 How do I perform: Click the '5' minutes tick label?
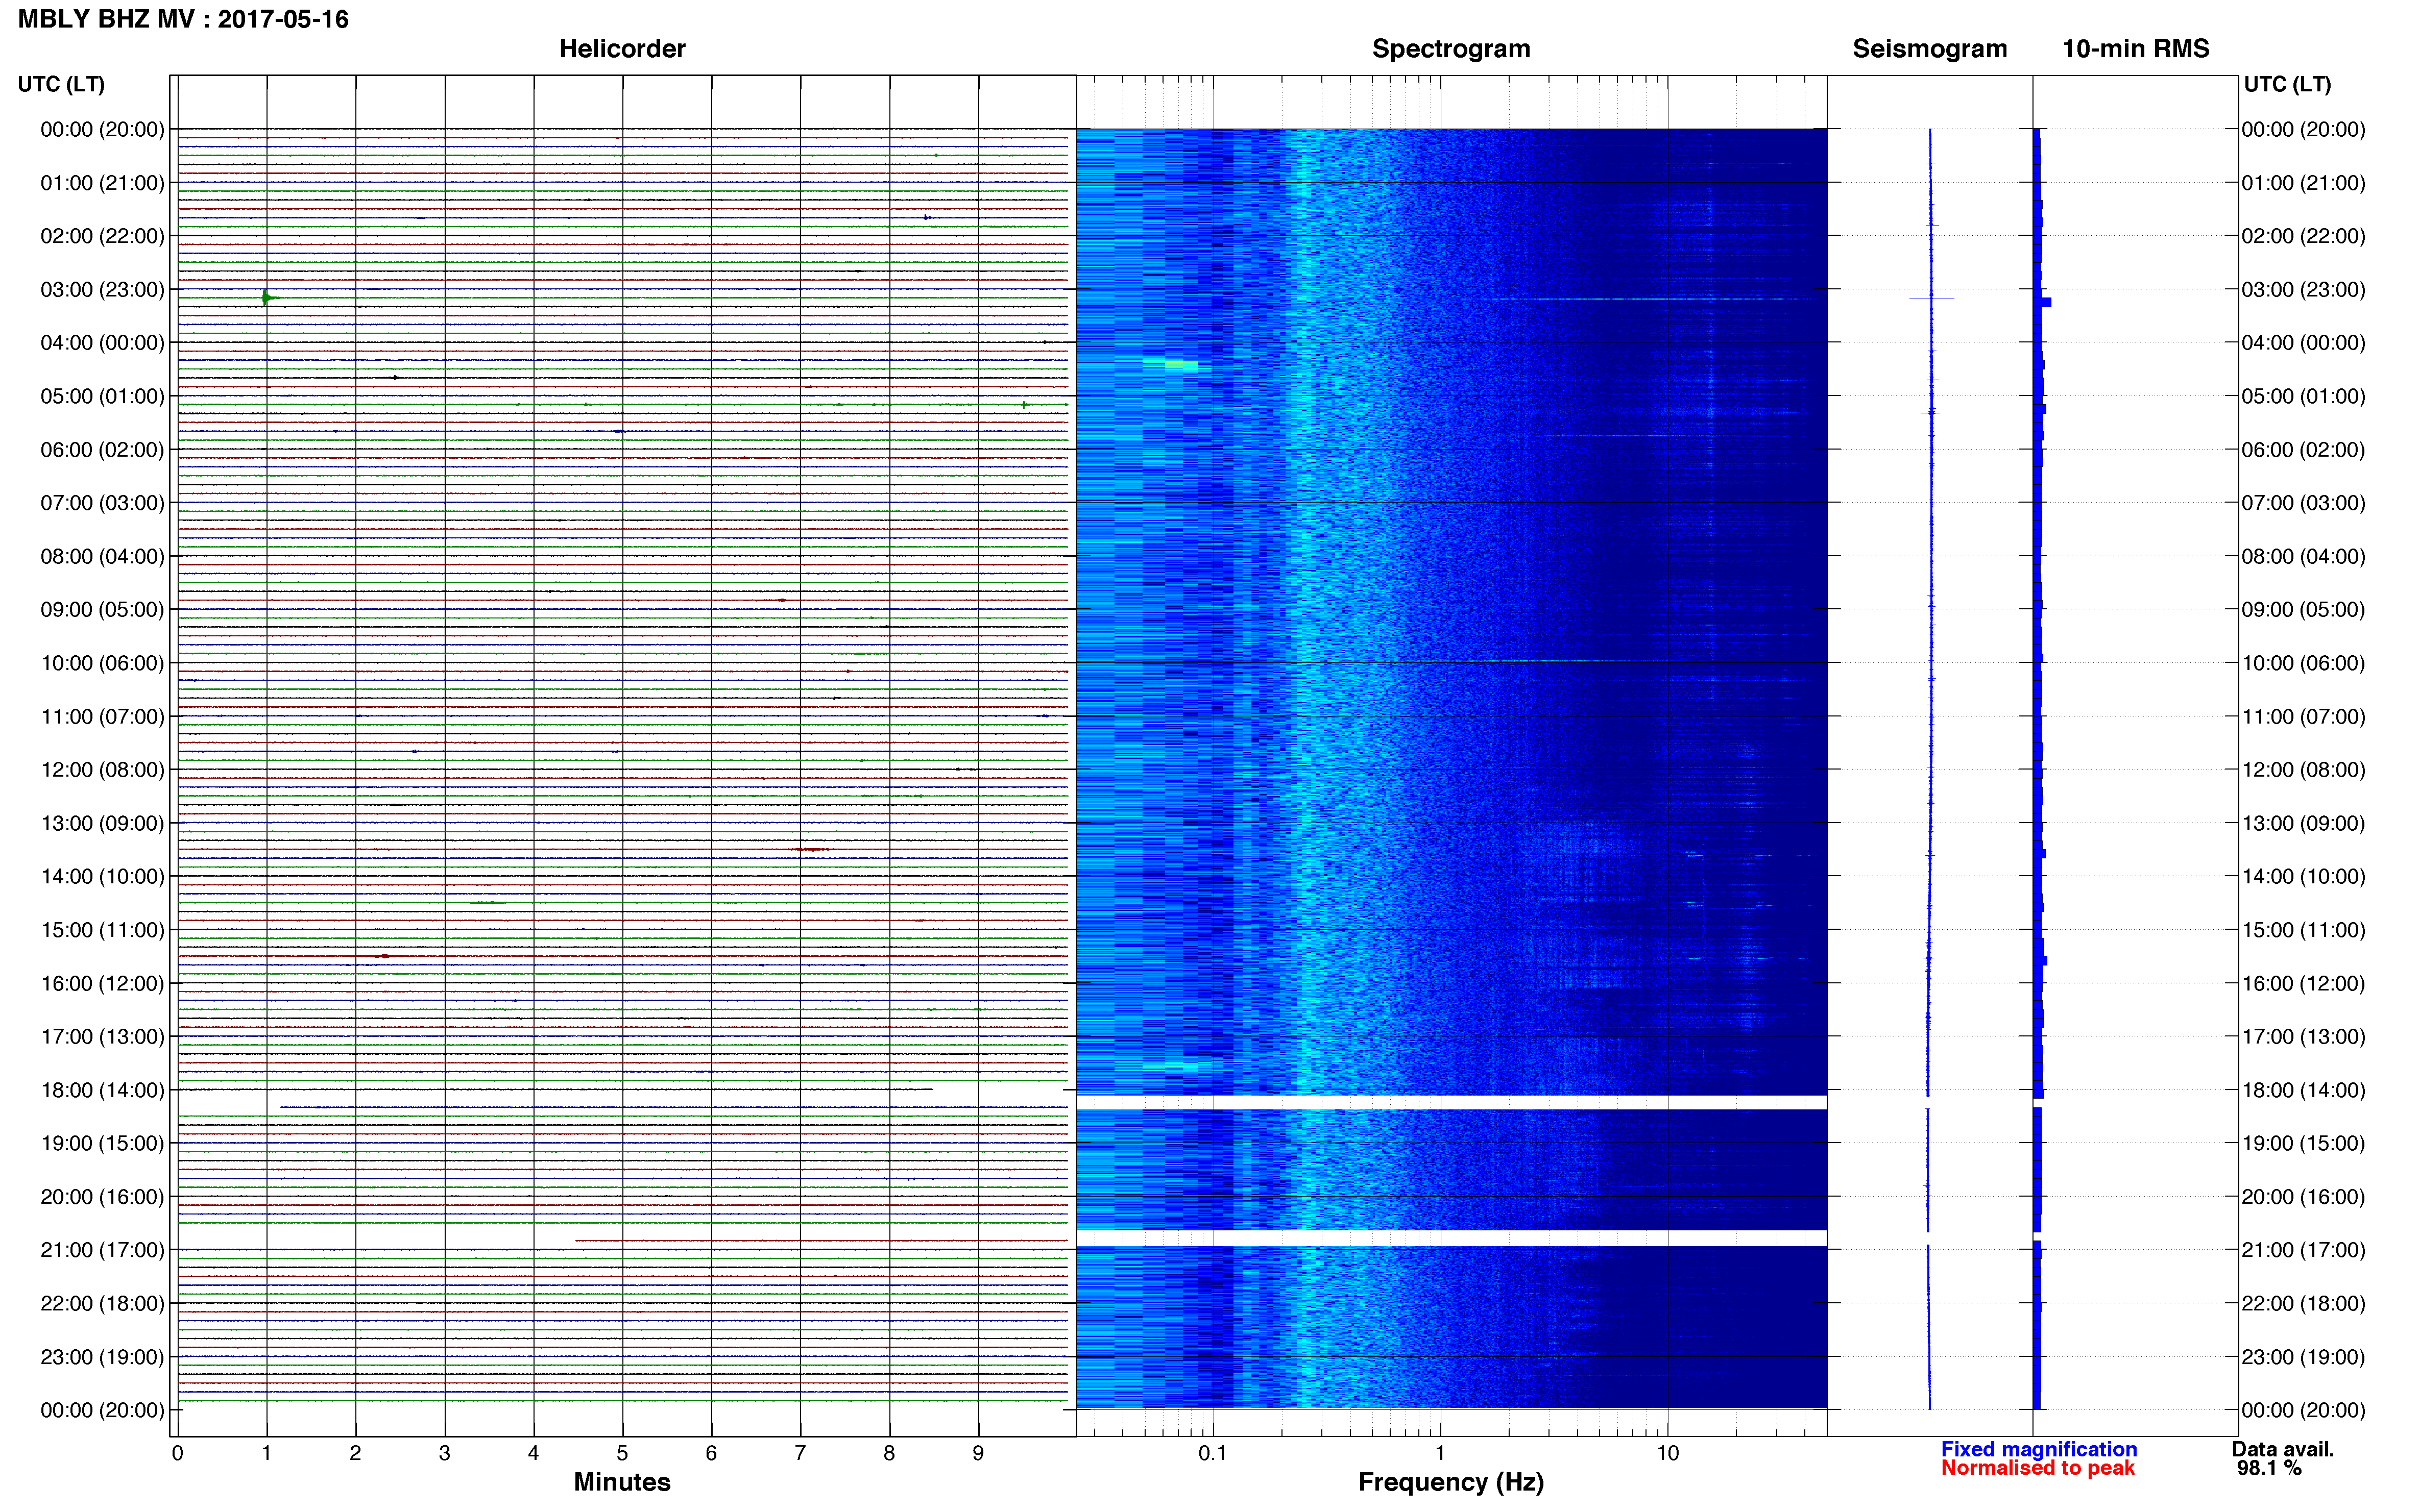pos(622,1453)
